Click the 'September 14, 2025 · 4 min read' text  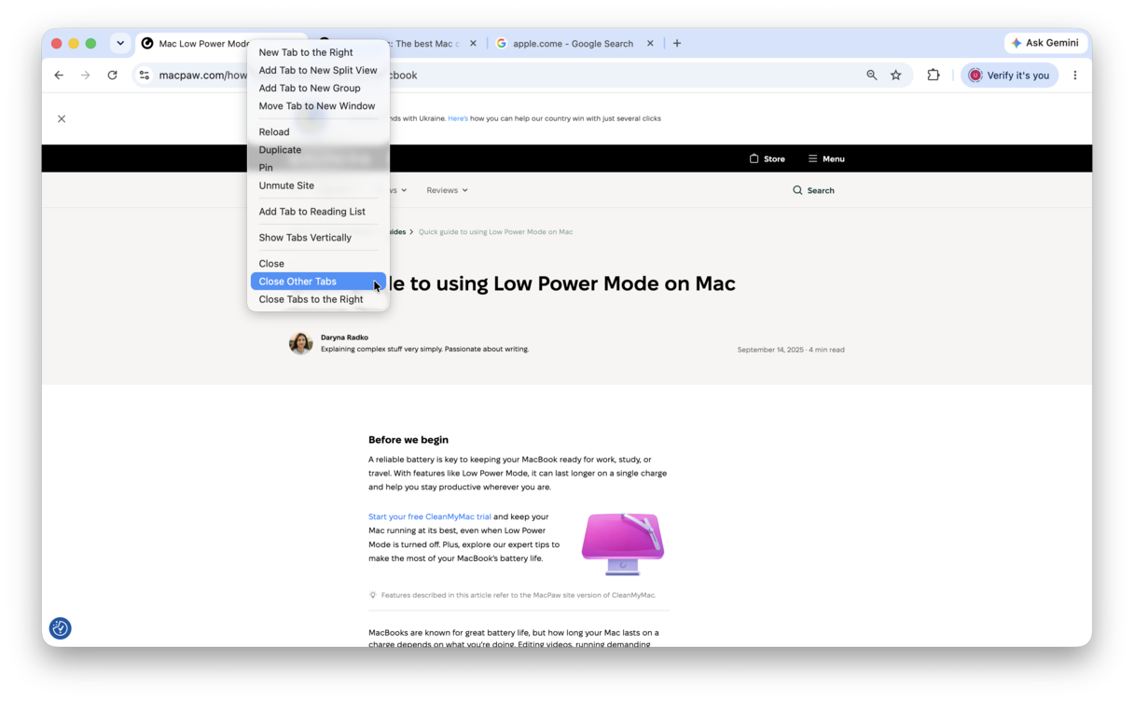coord(791,350)
